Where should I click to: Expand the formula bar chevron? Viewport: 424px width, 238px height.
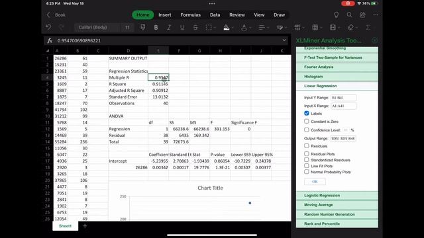pyautogui.click(x=284, y=40)
